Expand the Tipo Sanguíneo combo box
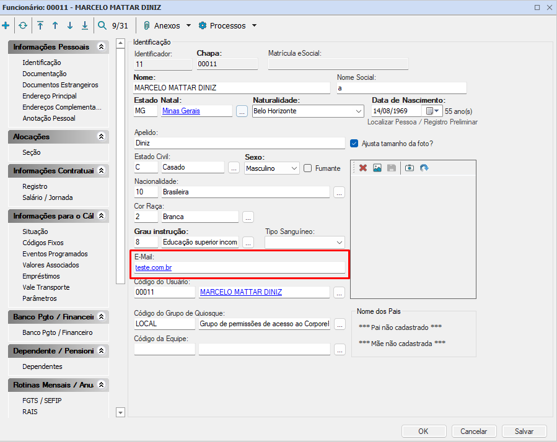The height and width of the screenshot is (442, 557). [x=339, y=242]
